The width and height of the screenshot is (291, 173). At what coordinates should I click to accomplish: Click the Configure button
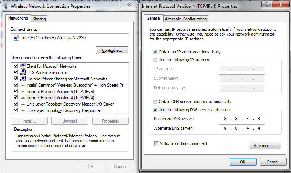[112, 50]
